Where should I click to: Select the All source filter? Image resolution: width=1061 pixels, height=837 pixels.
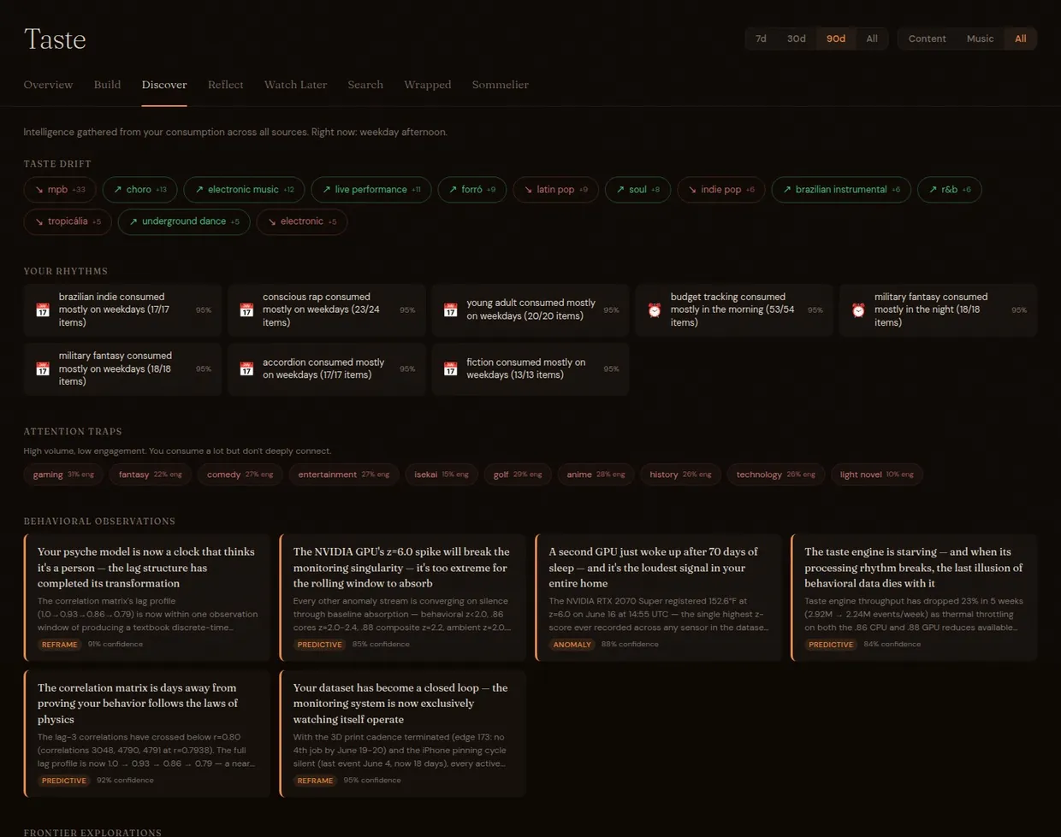(1020, 38)
